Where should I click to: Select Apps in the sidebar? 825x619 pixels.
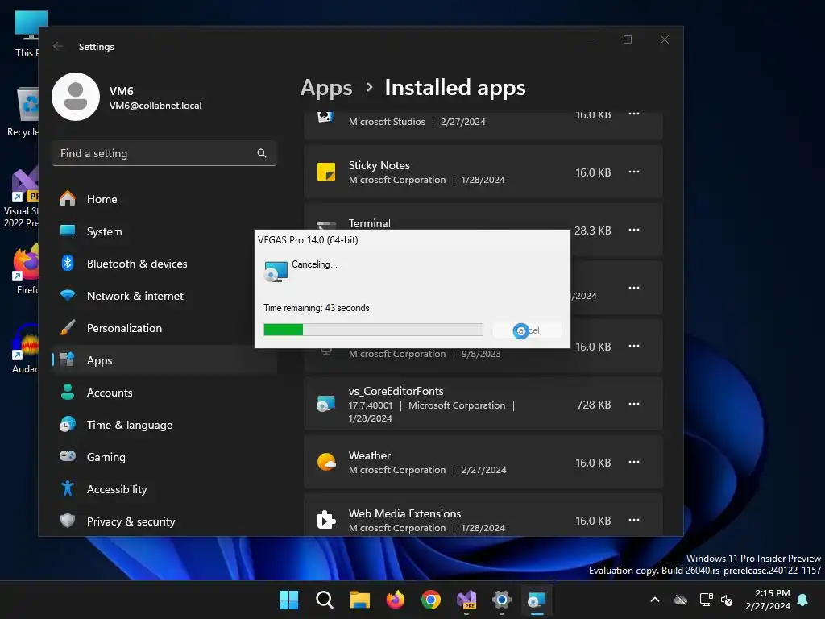[164, 360]
